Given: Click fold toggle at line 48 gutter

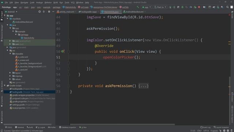Looking at the screenshot, I should 68,40.
